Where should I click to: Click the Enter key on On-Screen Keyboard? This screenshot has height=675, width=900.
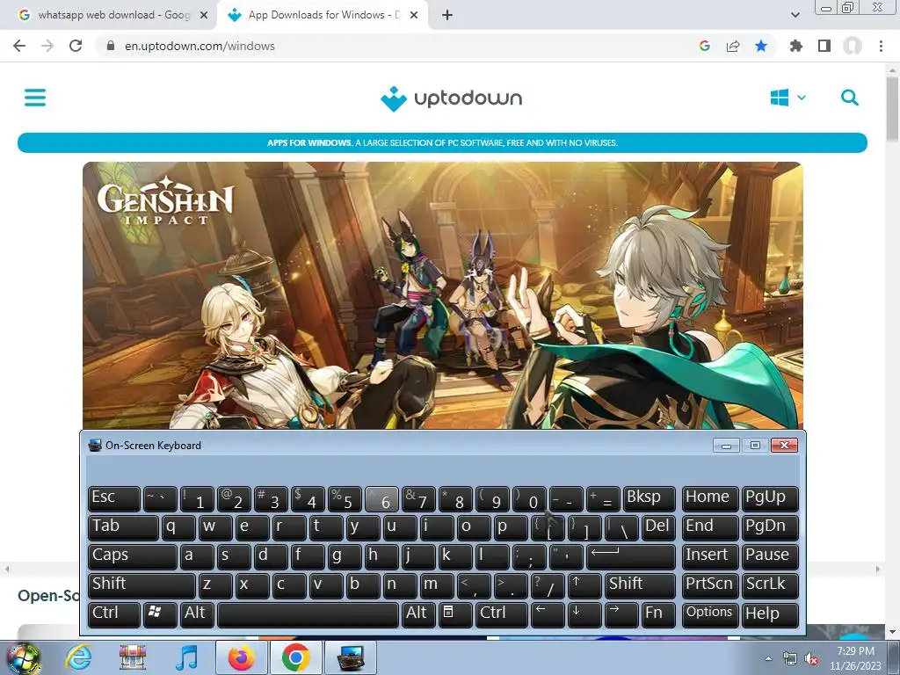tap(631, 556)
